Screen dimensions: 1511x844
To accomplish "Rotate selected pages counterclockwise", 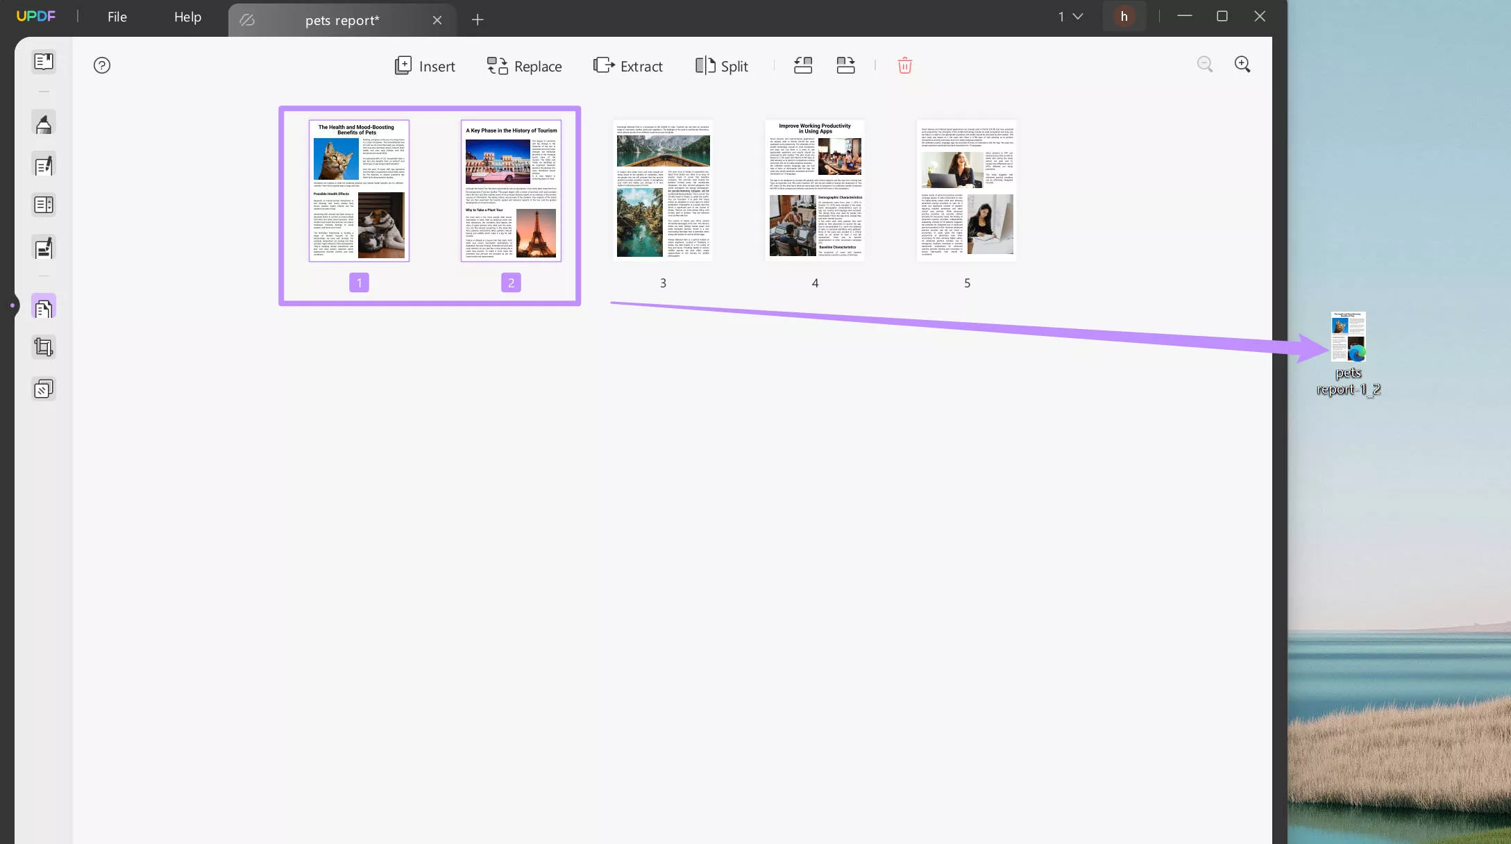I will click(x=803, y=66).
